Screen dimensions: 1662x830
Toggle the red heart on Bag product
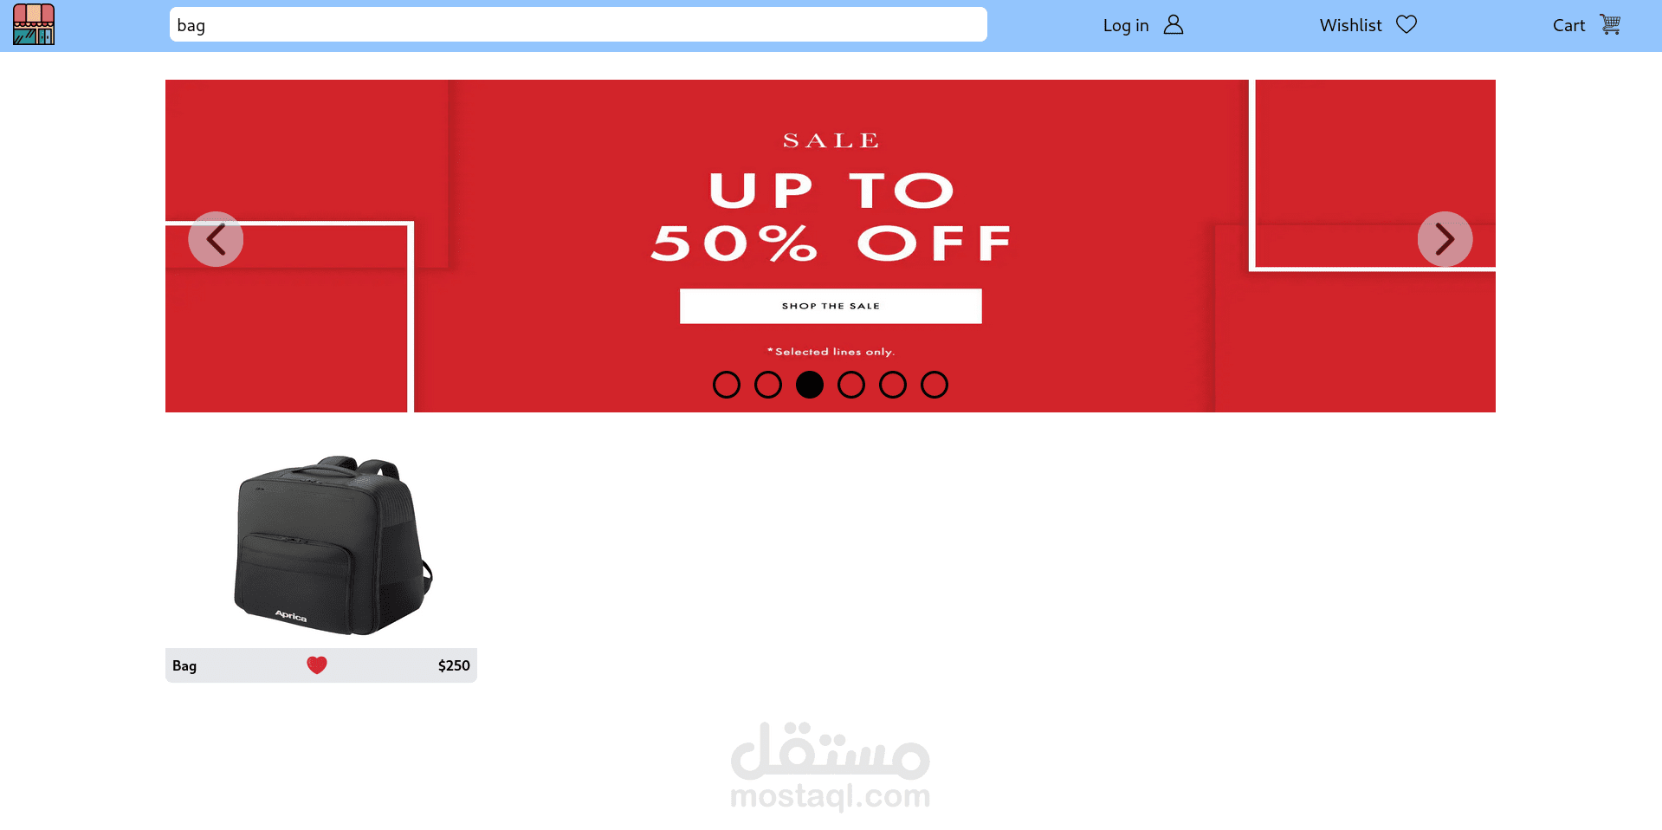click(317, 665)
